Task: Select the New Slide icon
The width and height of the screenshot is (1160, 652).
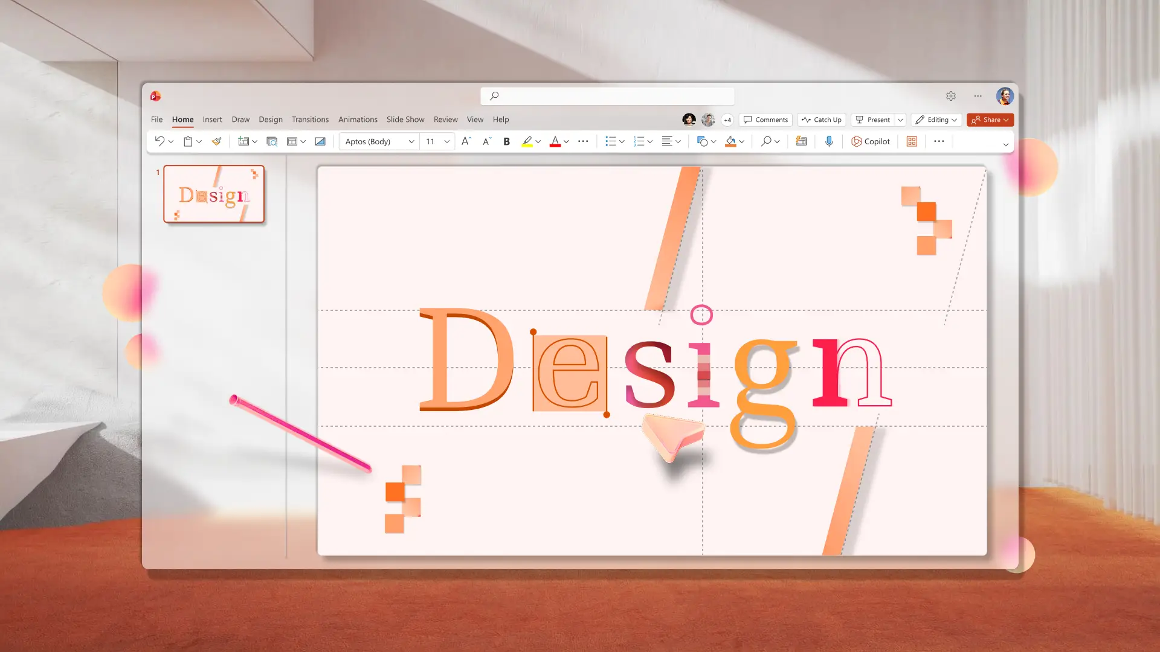Action: click(243, 141)
